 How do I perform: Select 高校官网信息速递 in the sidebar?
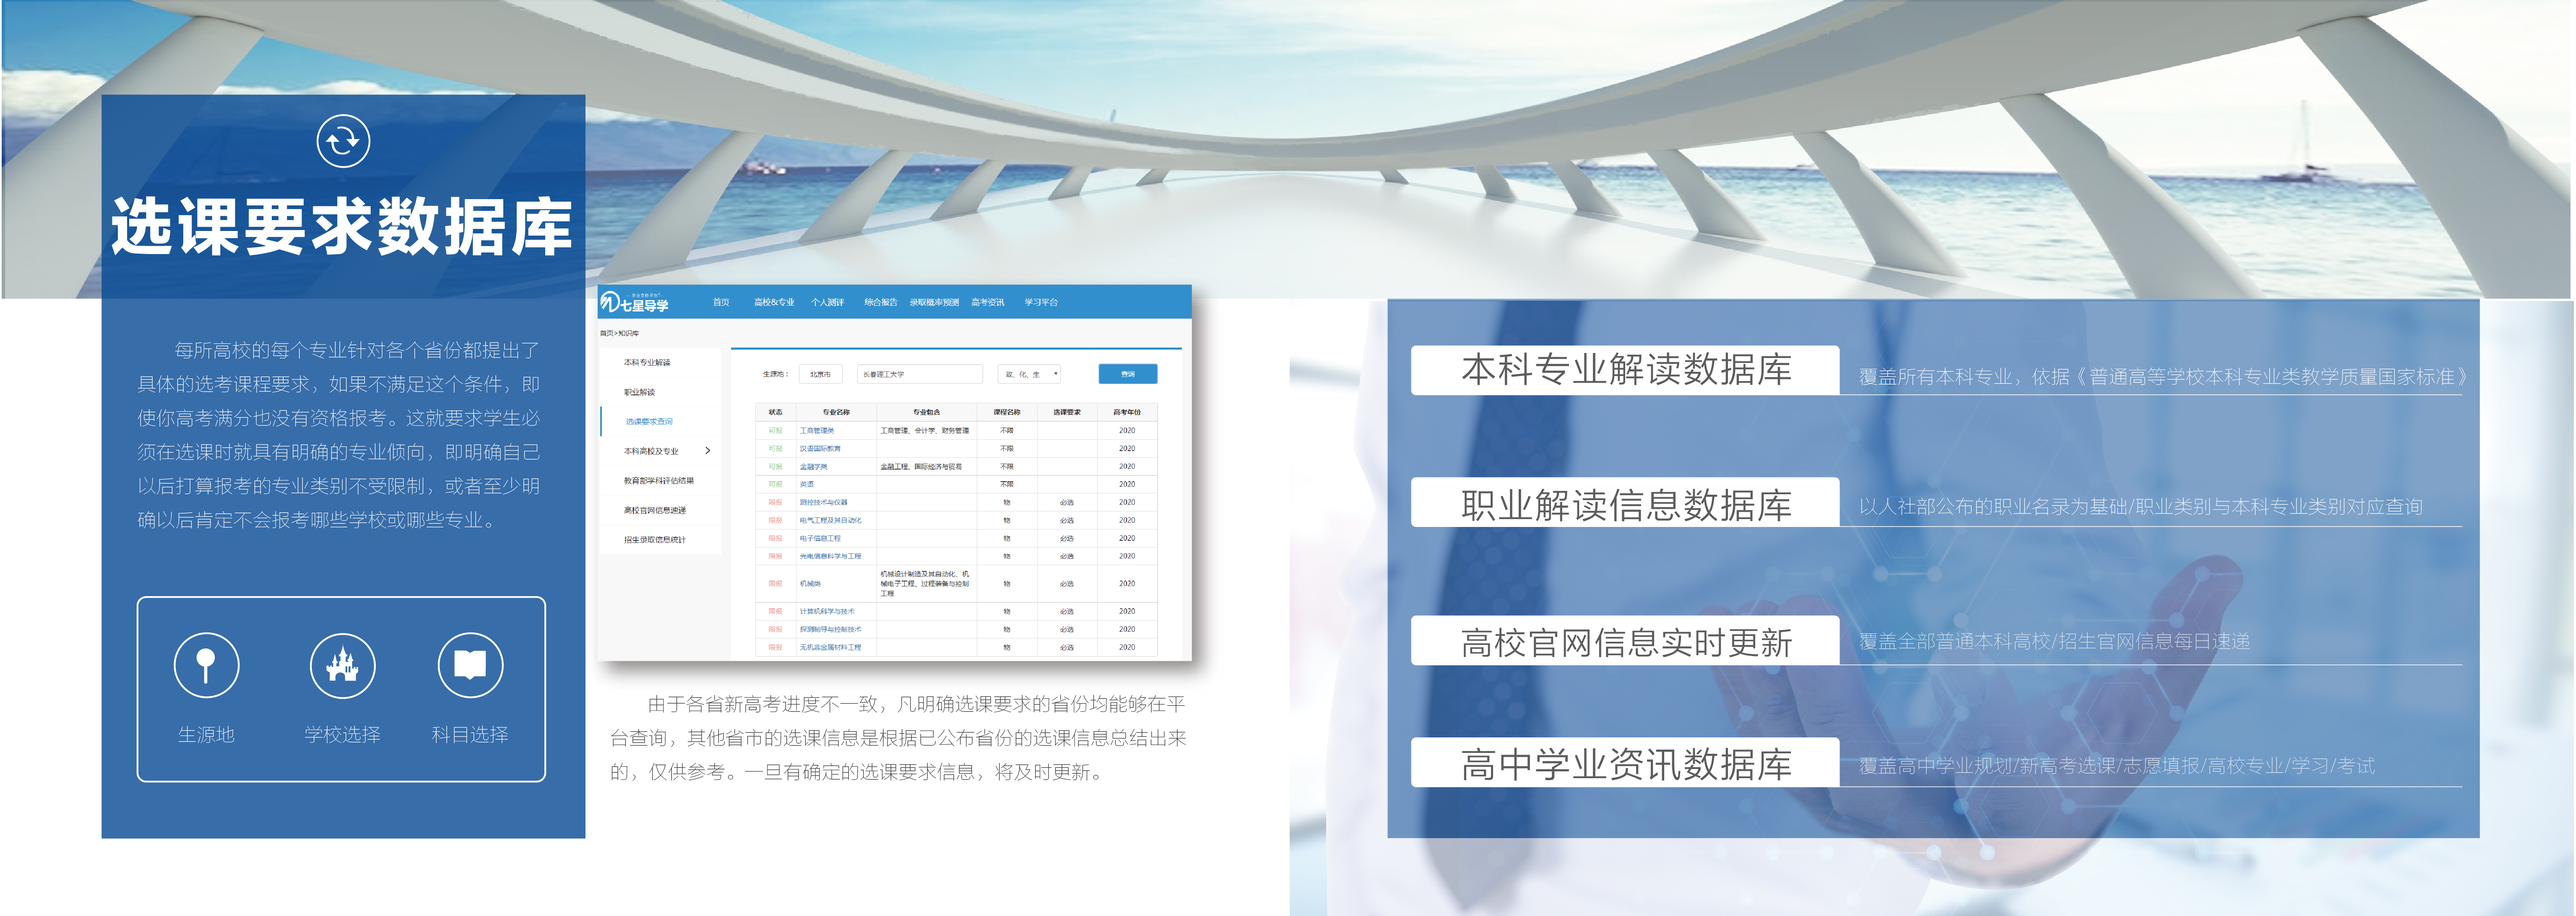655,510
